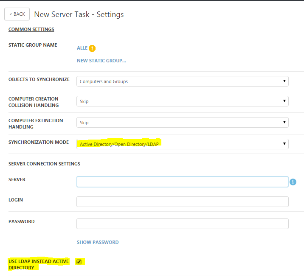Click SHOW PASSWORD link
Image resolution: width=304 pixels, height=277 pixels.
pyautogui.click(x=98, y=242)
